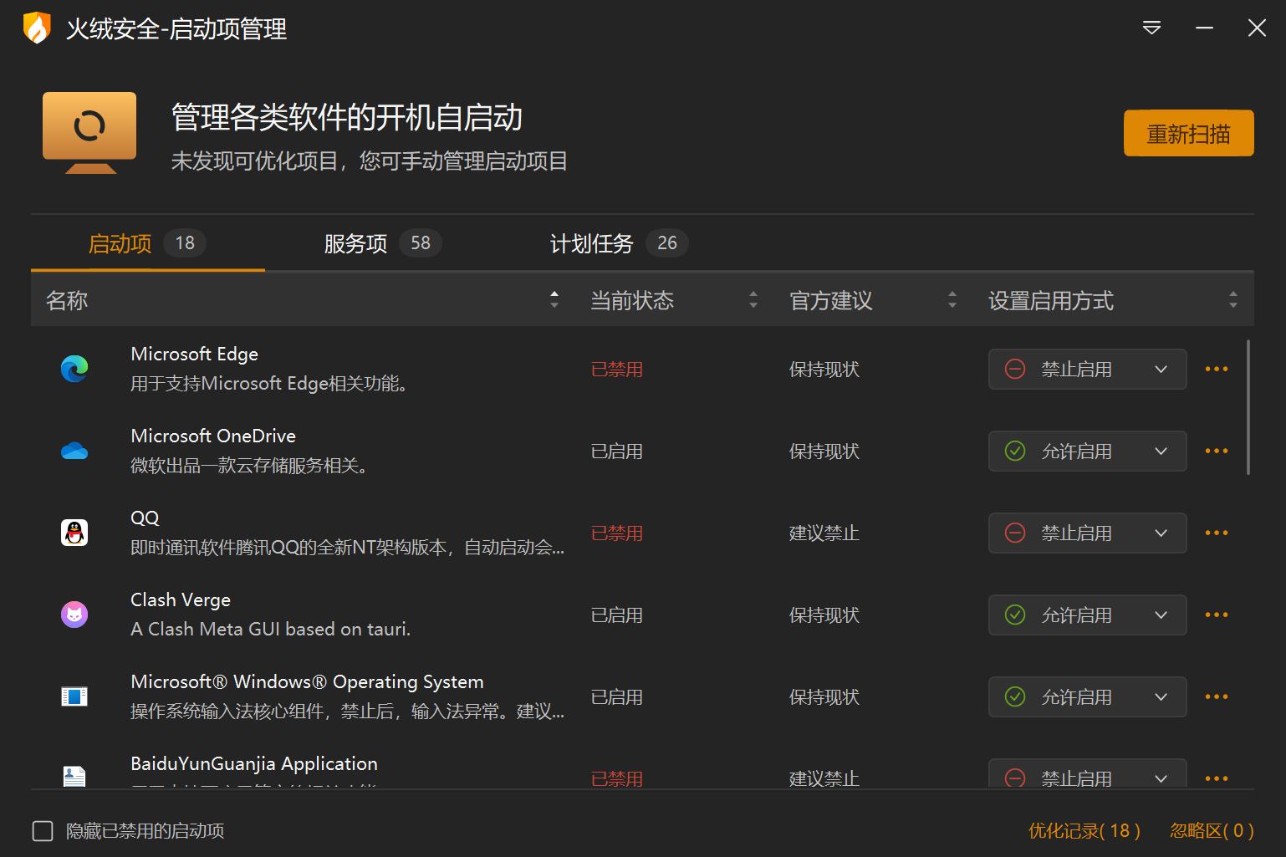Expand Windows Operating System 允许启用 dropdown

[x=1087, y=696]
